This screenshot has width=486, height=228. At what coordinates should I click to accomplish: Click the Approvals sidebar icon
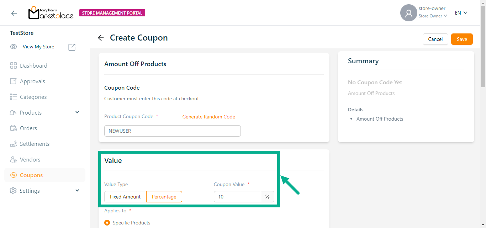pyautogui.click(x=14, y=81)
